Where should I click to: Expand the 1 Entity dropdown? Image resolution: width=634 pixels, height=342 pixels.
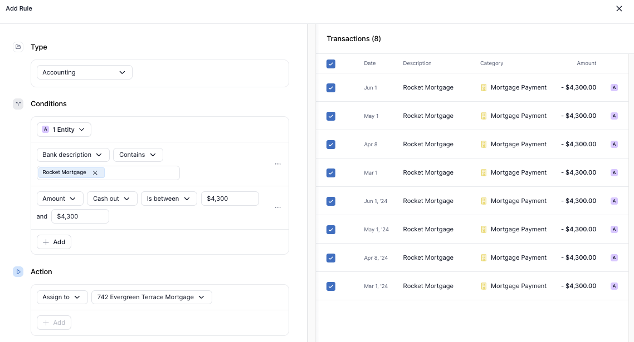pos(64,130)
